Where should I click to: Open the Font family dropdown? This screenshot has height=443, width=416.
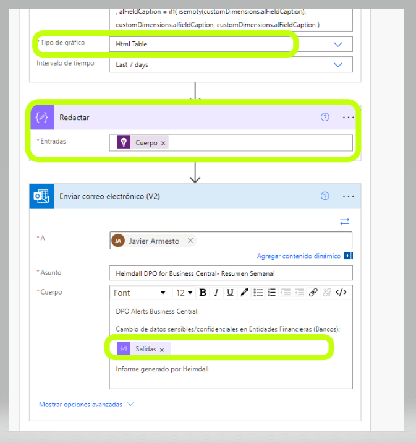pyautogui.click(x=140, y=293)
